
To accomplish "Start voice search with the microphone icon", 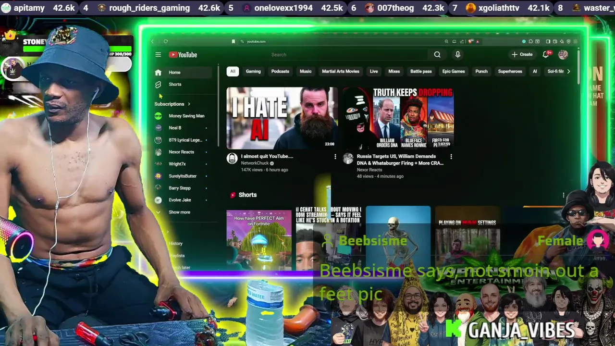I will pyautogui.click(x=457, y=55).
